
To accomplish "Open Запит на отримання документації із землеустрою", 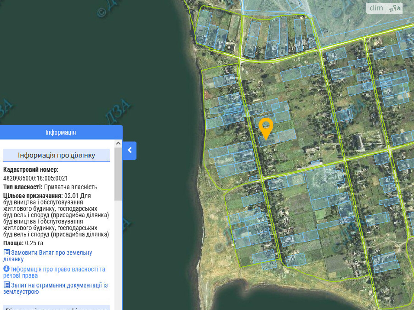I will pos(59,285).
